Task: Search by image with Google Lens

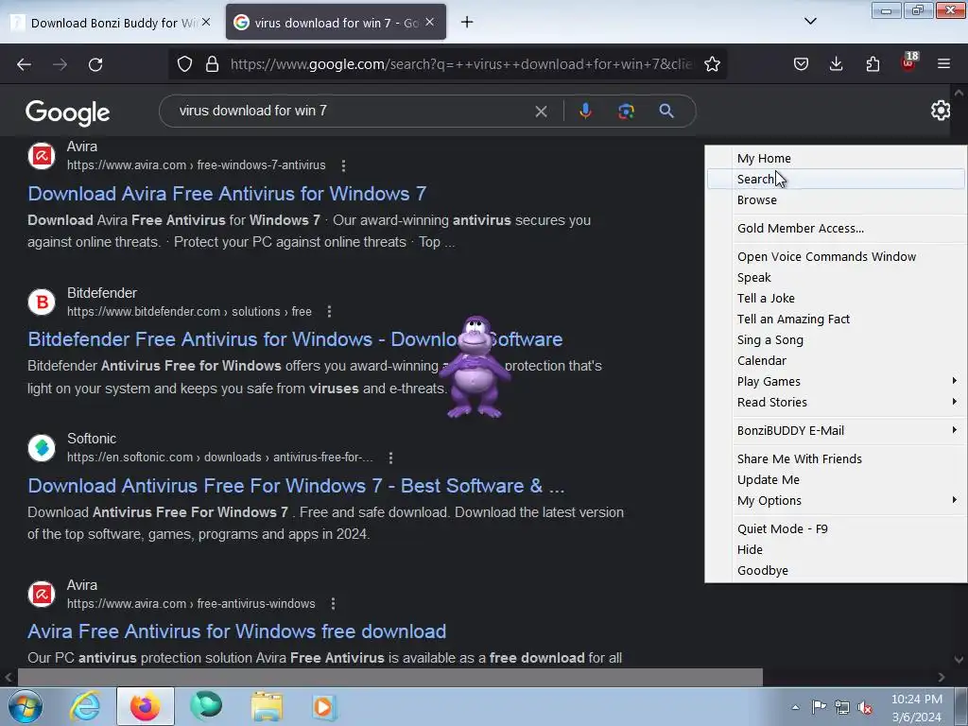Action: pos(626,112)
